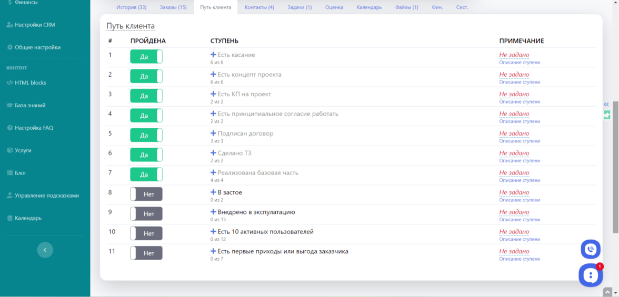Image resolution: width=619 pixels, height=297 pixels.
Task: Edit Не задано note for step 6
Action: [x=514, y=153]
